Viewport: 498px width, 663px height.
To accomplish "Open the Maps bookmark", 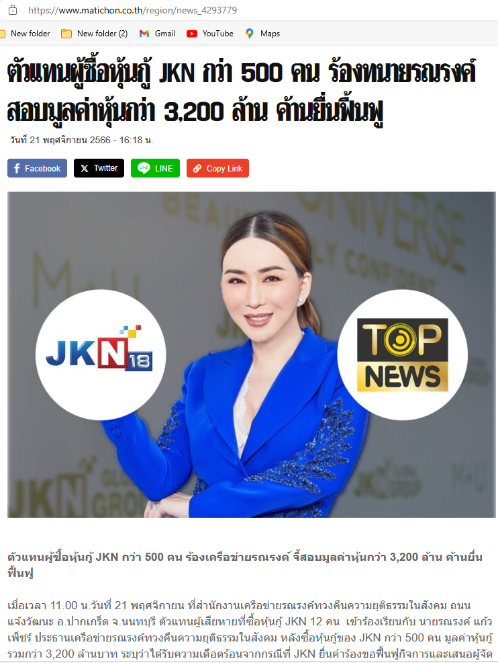I will pos(262,34).
